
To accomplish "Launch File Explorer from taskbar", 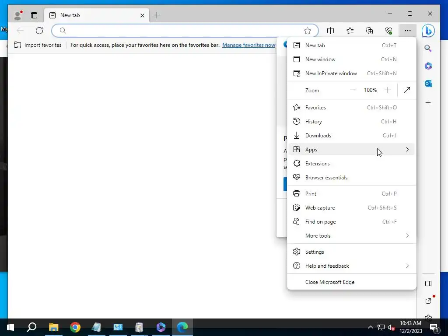I will click(53, 327).
